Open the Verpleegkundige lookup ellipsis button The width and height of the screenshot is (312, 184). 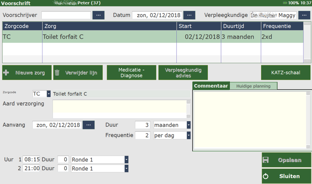(x=303, y=15)
